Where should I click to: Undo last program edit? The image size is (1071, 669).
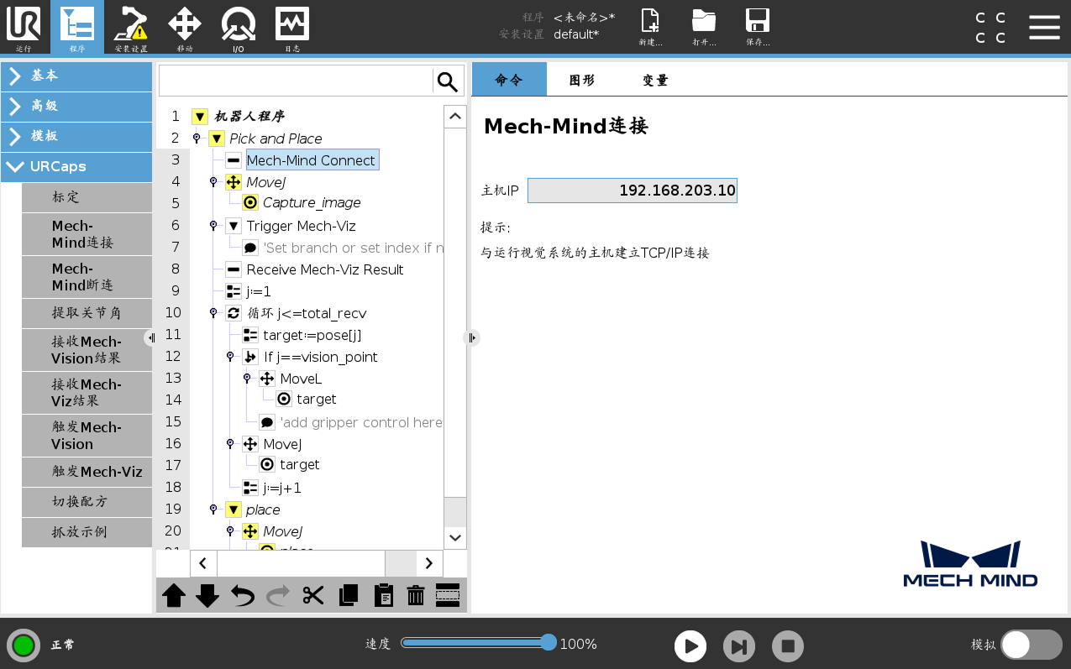(x=243, y=595)
